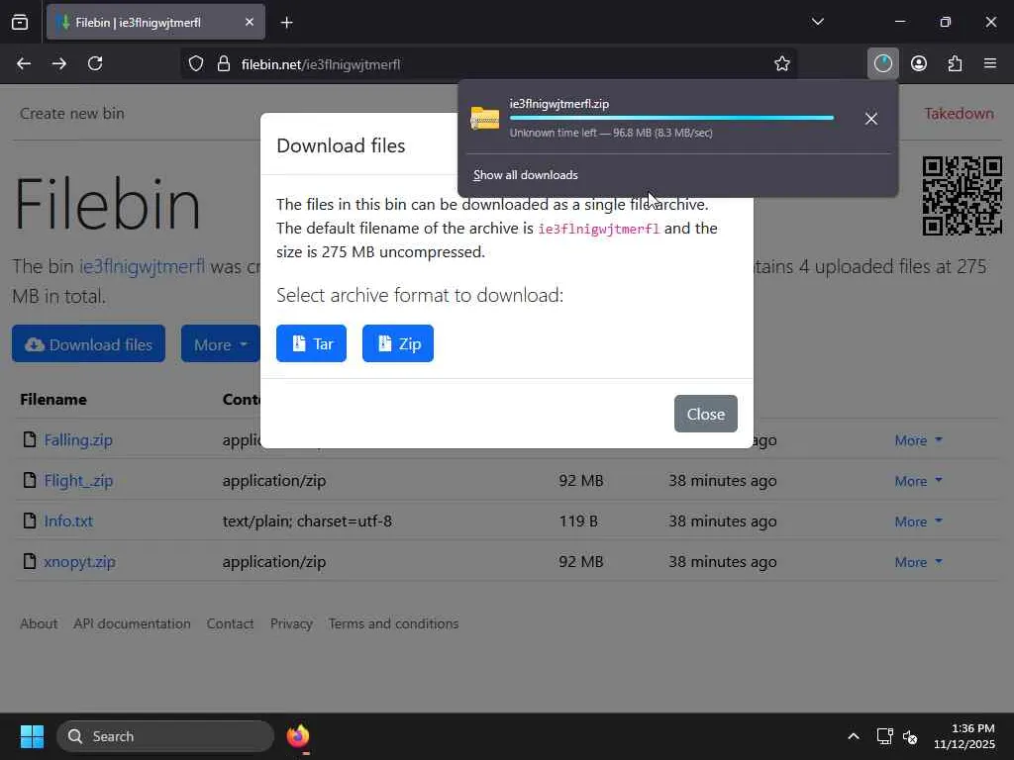Click the ie3flnigwjtmerfl bin link
The width and height of the screenshot is (1014, 760).
pyautogui.click(x=142, y=266)
